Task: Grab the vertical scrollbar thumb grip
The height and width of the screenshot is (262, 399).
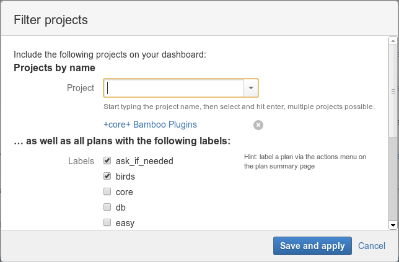Action: tap(393, 91)
